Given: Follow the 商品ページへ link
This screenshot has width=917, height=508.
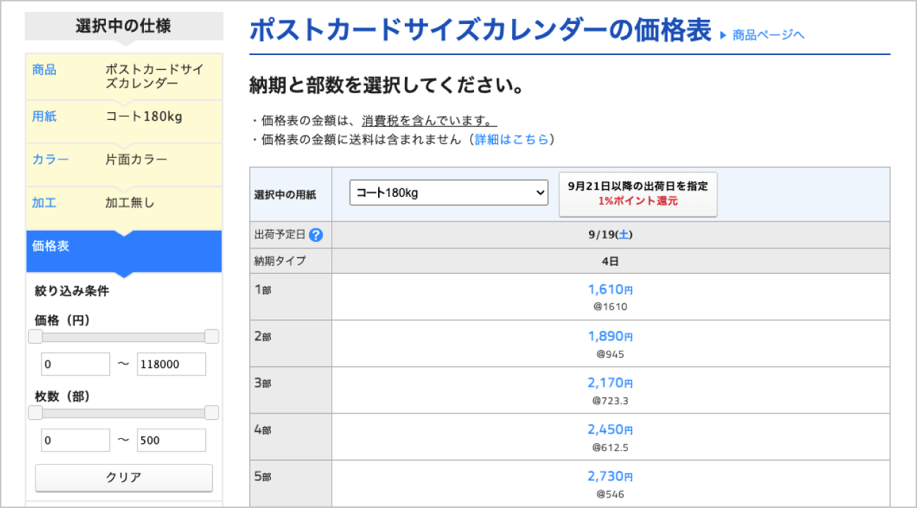Looking at the screenshot, I should click(768, 35).
